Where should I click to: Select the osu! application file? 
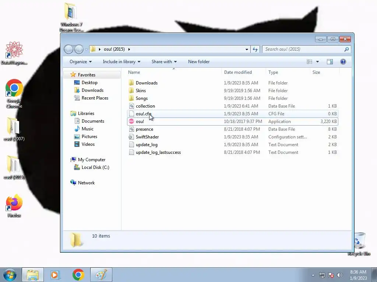[233, 121]
